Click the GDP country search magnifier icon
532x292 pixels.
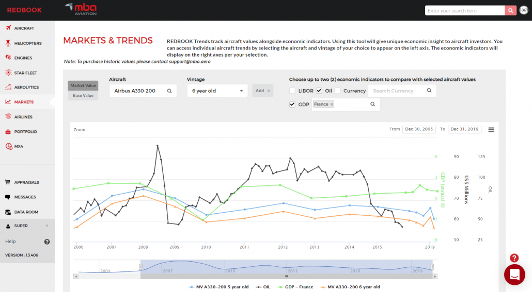[372, 104]
